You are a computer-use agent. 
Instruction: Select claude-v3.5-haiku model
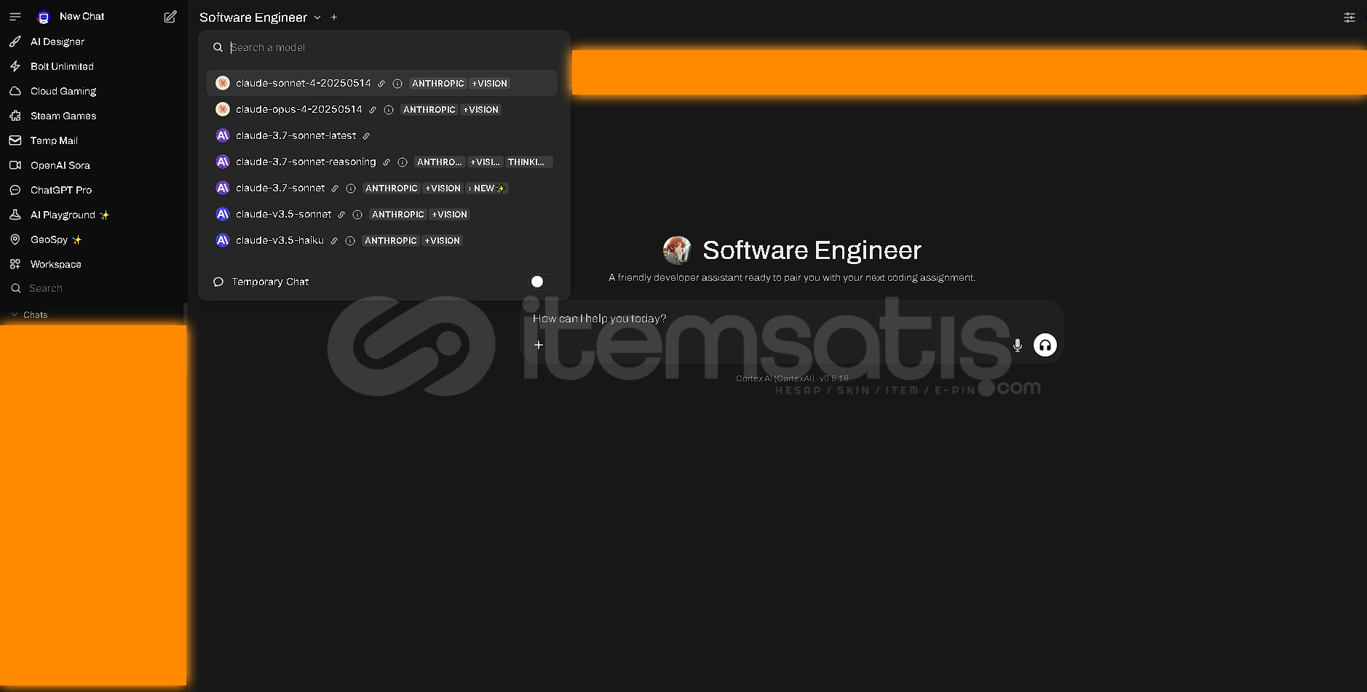coord(382,240)
